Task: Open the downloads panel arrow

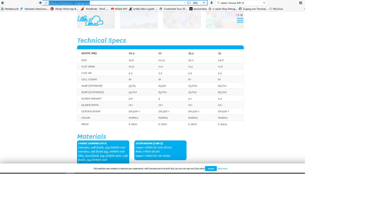Action: point(211,3)
